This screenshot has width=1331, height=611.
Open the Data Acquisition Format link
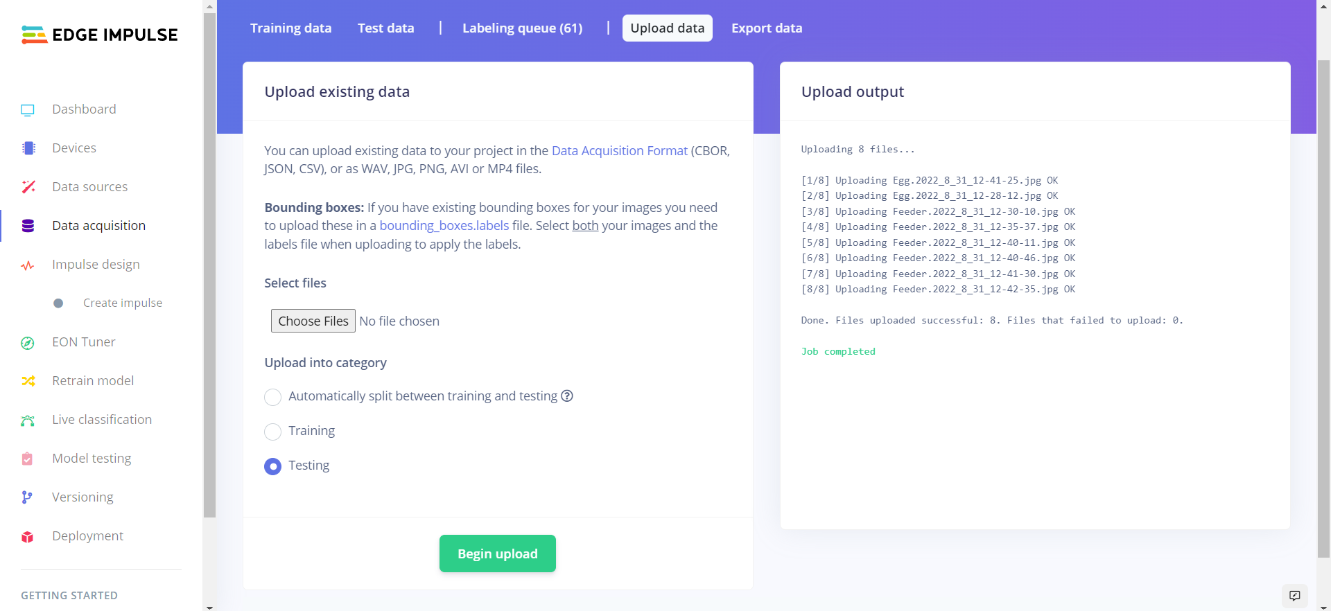coord(619,151)
